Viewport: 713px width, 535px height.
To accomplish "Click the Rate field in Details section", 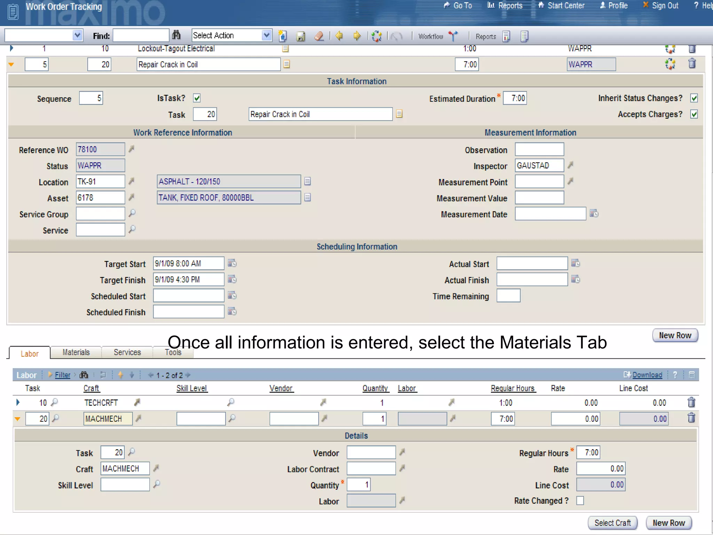I will click(601, 468).
